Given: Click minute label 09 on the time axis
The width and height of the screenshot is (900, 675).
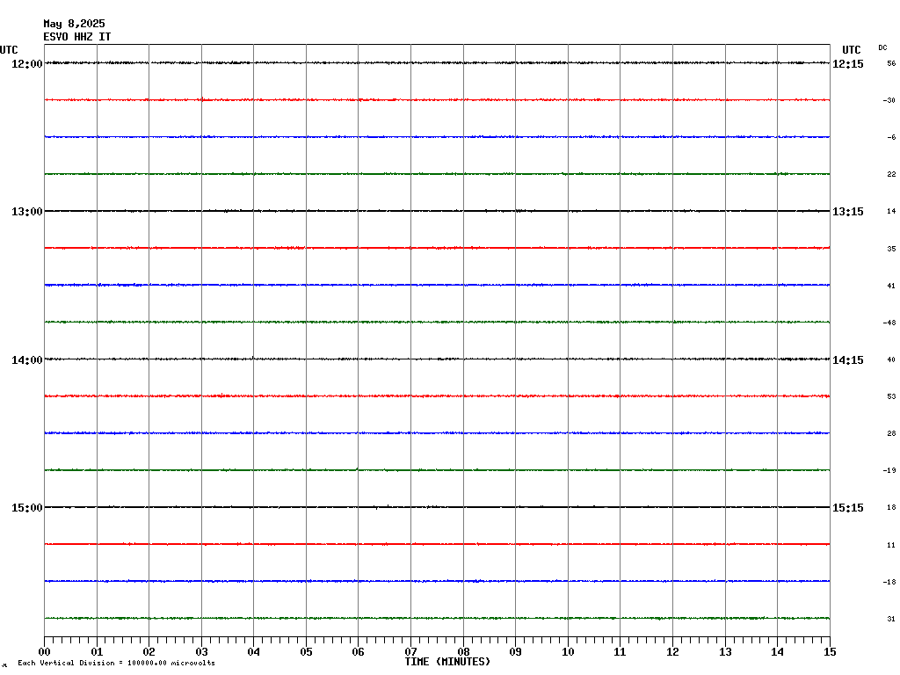Looking at the screenshot, I should pos(515,652).
